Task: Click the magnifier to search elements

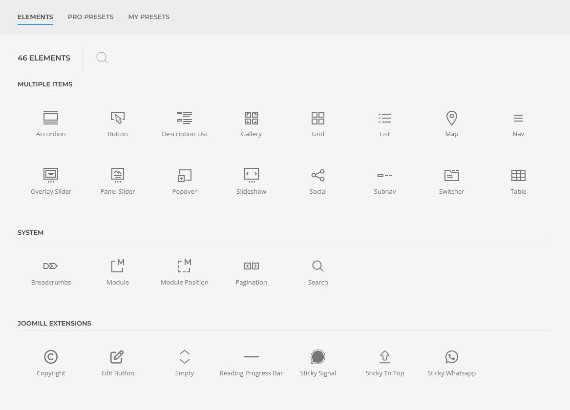Action: (102, 58)
